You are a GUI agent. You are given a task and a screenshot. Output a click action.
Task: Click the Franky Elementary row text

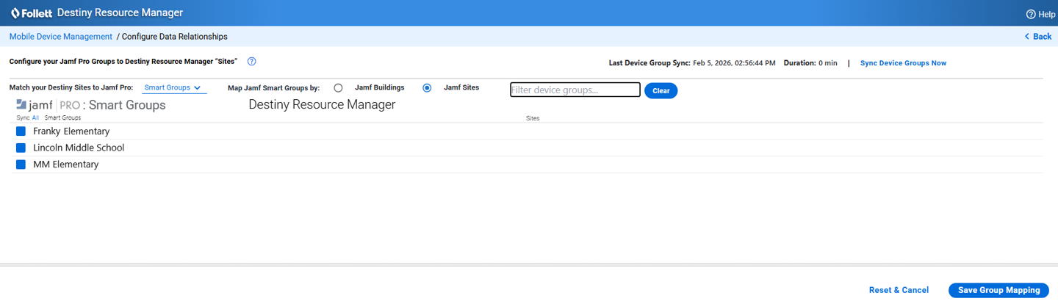(71, 131)
